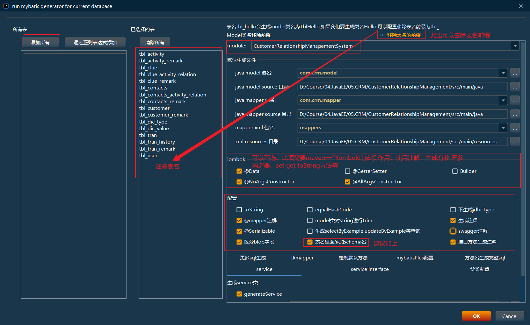The height and width of the screenshot is (325, 530).
Task: Switch to tkmapper tab
Action: pos(302,258)
